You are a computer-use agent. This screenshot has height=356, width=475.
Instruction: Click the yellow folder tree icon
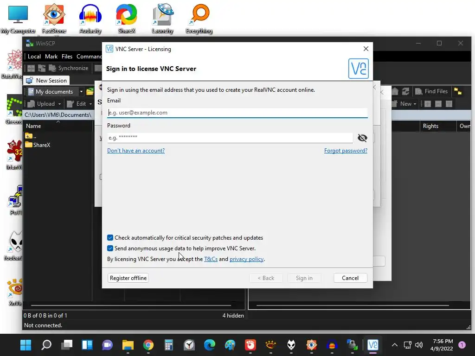click(x=458, y=91)
